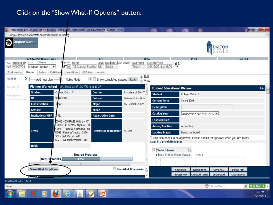Open Internet Explorer from taskbar
This screenshot has width=273, height=205.
68,194
